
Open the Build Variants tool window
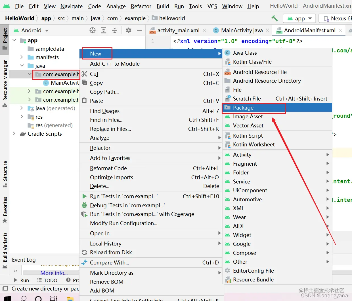click(x=5, y=251)
